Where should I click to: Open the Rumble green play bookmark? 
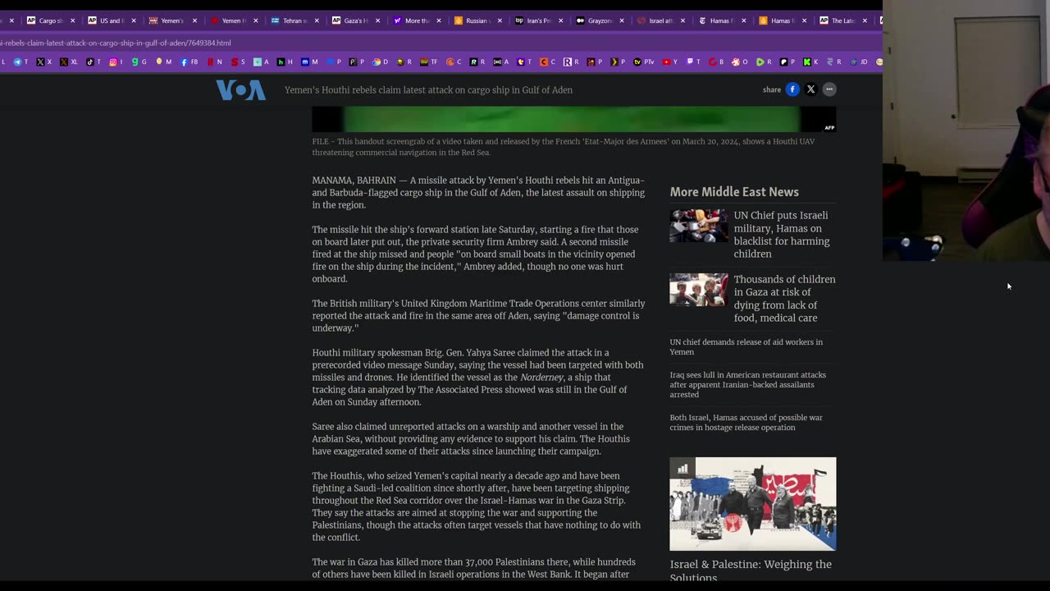tap(764, 62)
